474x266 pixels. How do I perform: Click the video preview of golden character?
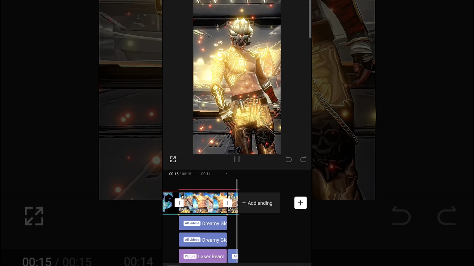tap(237, 77)
